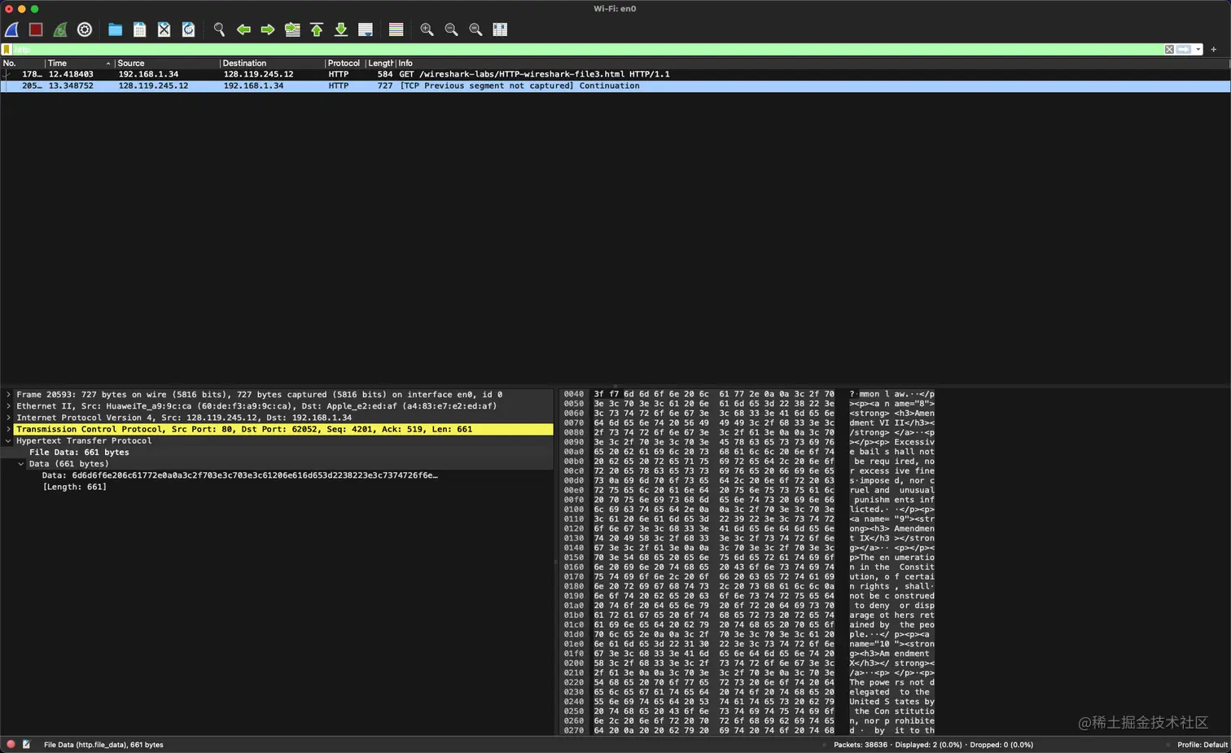The width and height of the screenshot is (1231, 753).
Task: Click the go to specified packet icon
Action: [292, 29]
